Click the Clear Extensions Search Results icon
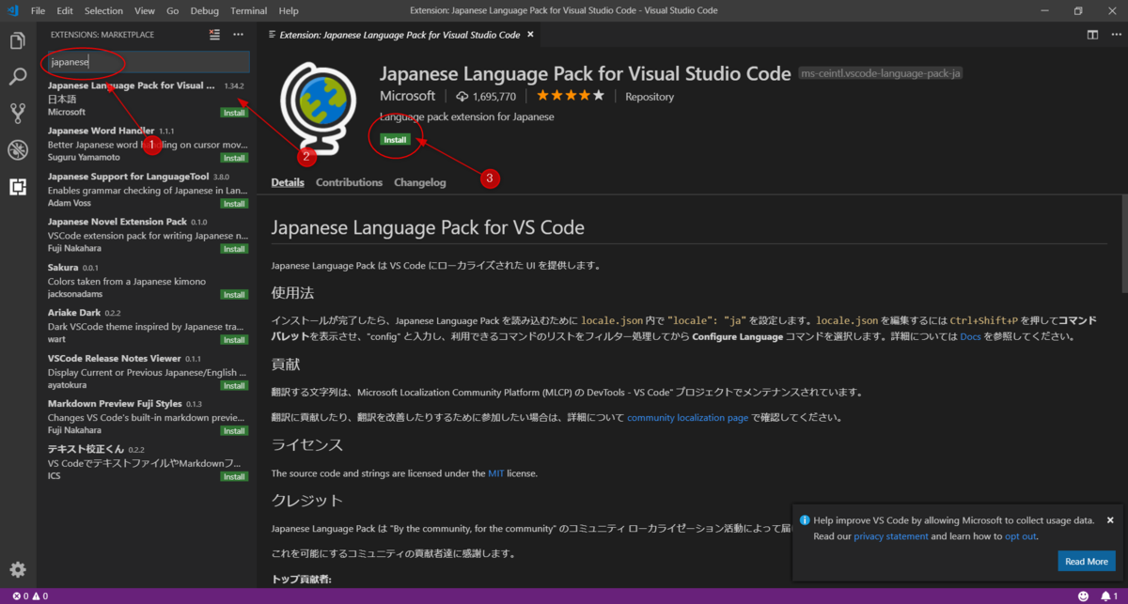Viewport: 1128px width, 604px height. 213,34
